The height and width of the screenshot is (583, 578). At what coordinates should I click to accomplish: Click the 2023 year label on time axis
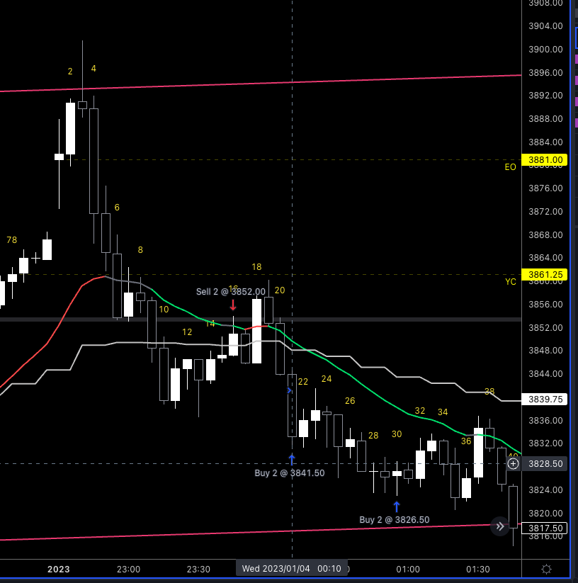click(59, 570)
